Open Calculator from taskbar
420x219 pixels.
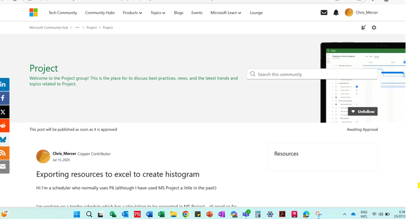[x=258, y=214]
